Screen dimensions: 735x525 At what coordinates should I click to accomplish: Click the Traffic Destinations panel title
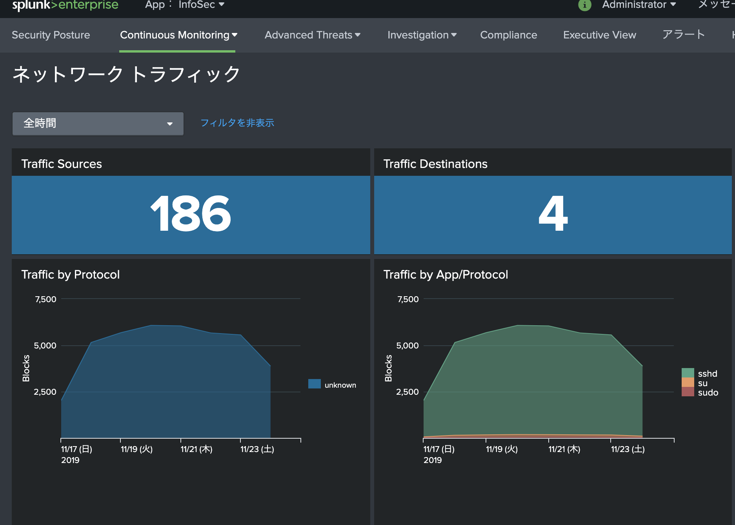[x=435, y=164]
